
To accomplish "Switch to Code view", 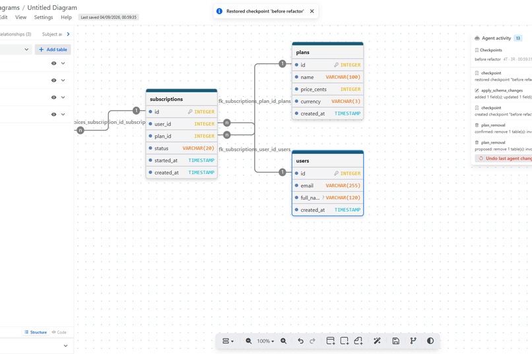I will (59, 332).
